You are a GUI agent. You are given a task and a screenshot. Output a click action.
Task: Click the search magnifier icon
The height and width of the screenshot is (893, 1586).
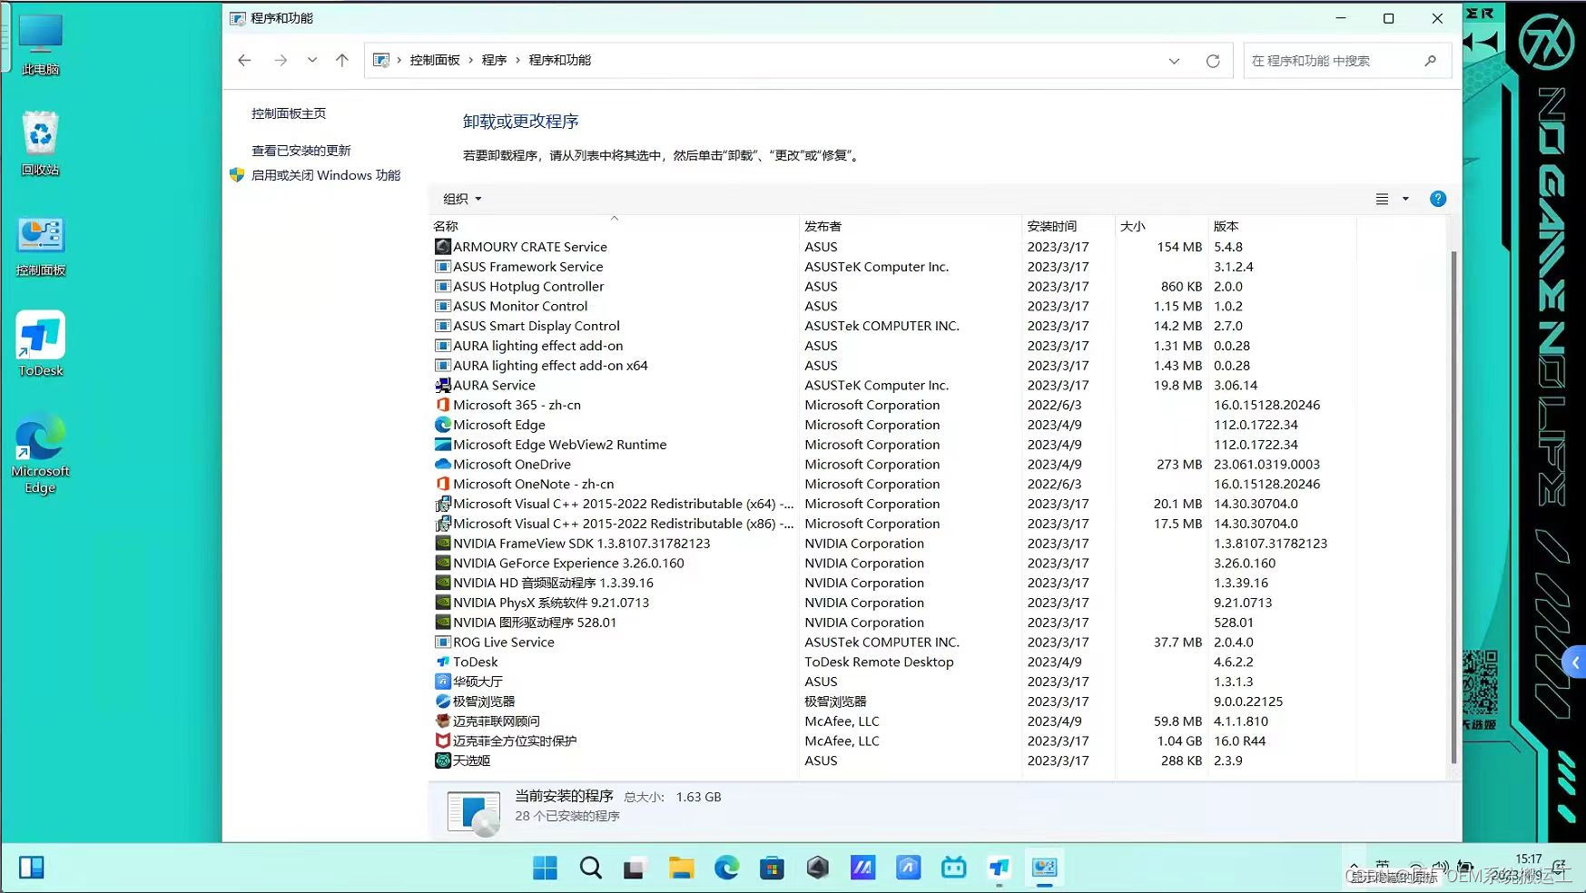point(1431,61)
